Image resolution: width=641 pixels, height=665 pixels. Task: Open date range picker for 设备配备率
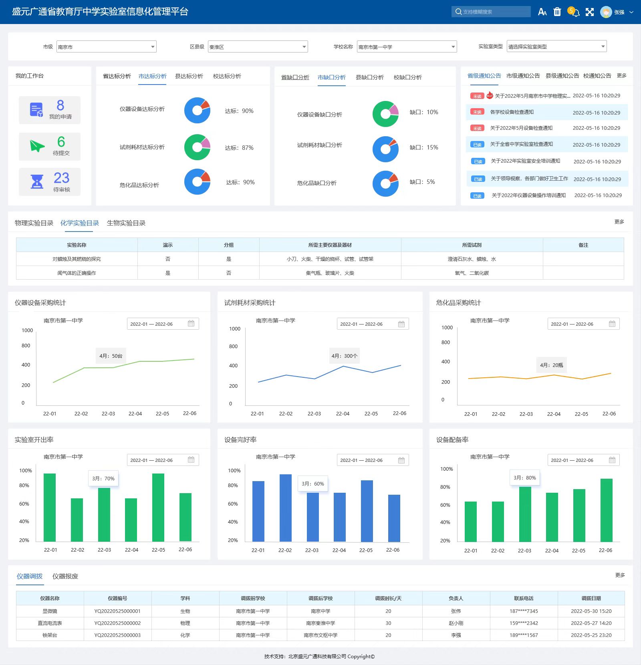(x=583, y=460)
